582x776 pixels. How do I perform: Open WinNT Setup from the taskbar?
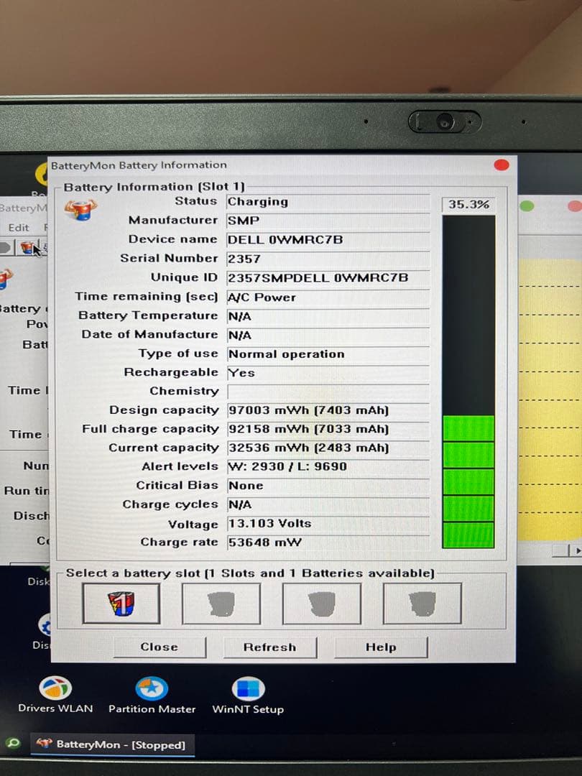pyautogui.click(x=247, y=686)
